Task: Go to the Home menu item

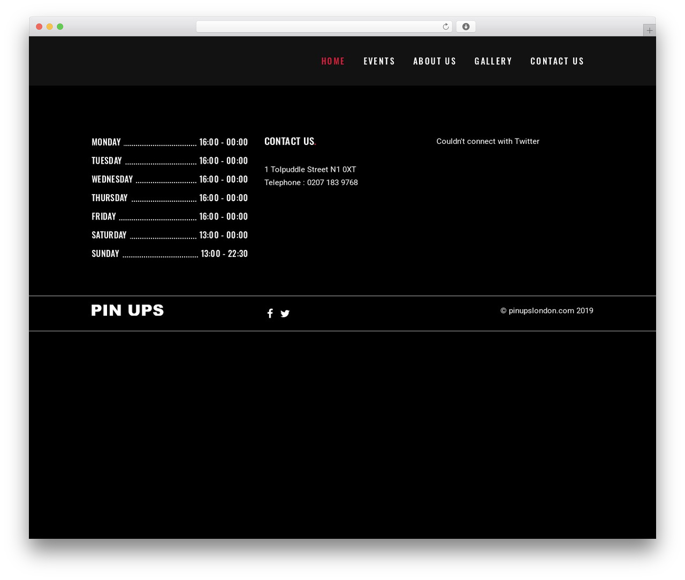Action: (x=333, y=61)
